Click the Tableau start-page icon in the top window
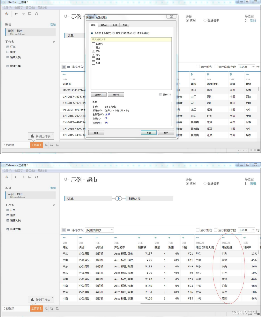The width and height of the screenshot is (261, 317). tap(7, 14)
